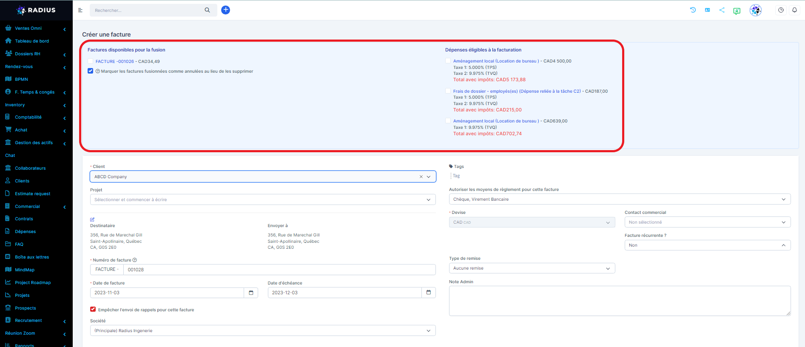
Task: Open the FACTURE -001026 link
Action: (x=115, y=61)
